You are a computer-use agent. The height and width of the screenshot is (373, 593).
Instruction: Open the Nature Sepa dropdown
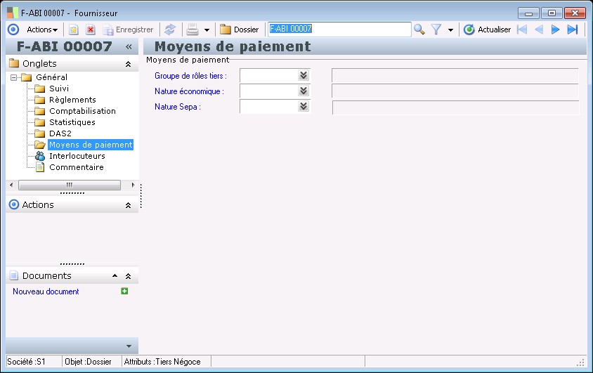click(304, 106)
